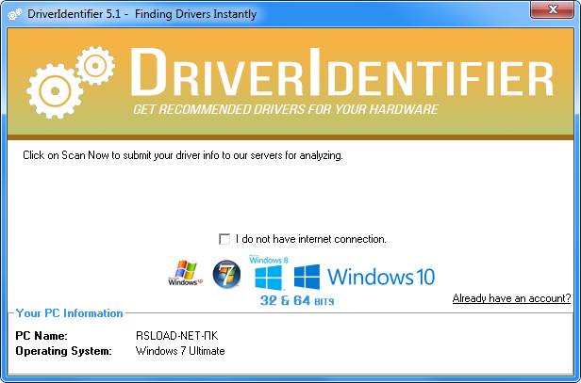Open the 'Already have an account?' link
This screenshot has width=581, height=383.
(x=511, y=298)
